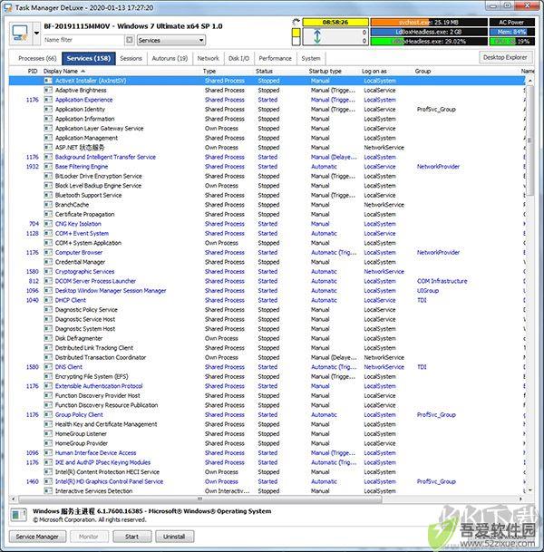Image resolution: width=544 pixels, height=552 pixels.
Task: Sort by the PID column header
Action: tap(33, 71)
